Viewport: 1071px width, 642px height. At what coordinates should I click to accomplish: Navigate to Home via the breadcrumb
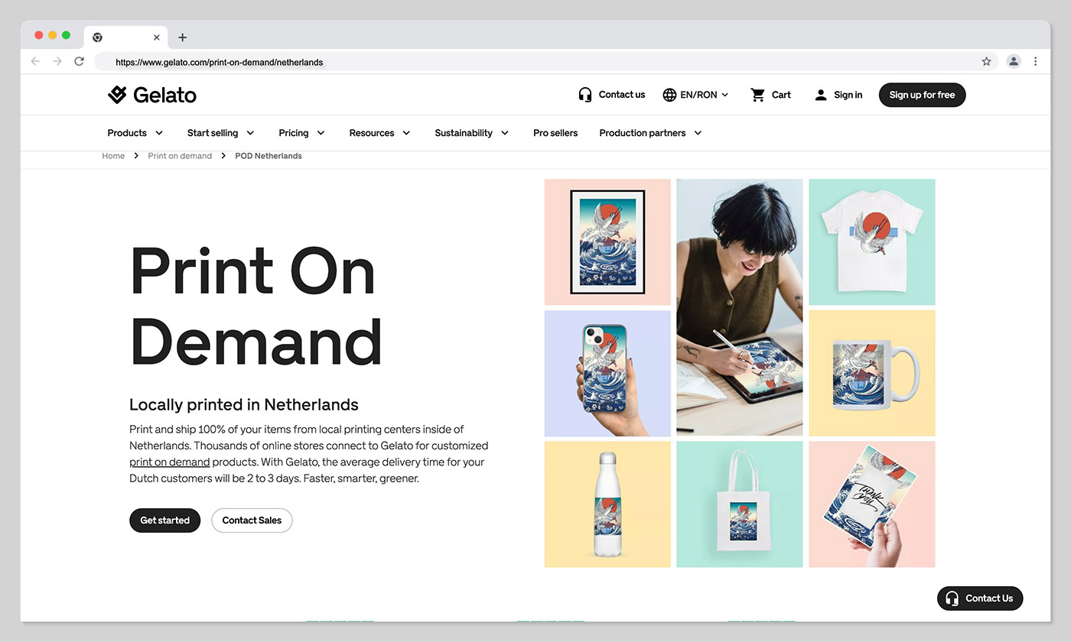pyautogui.click(x=113, y=155)
